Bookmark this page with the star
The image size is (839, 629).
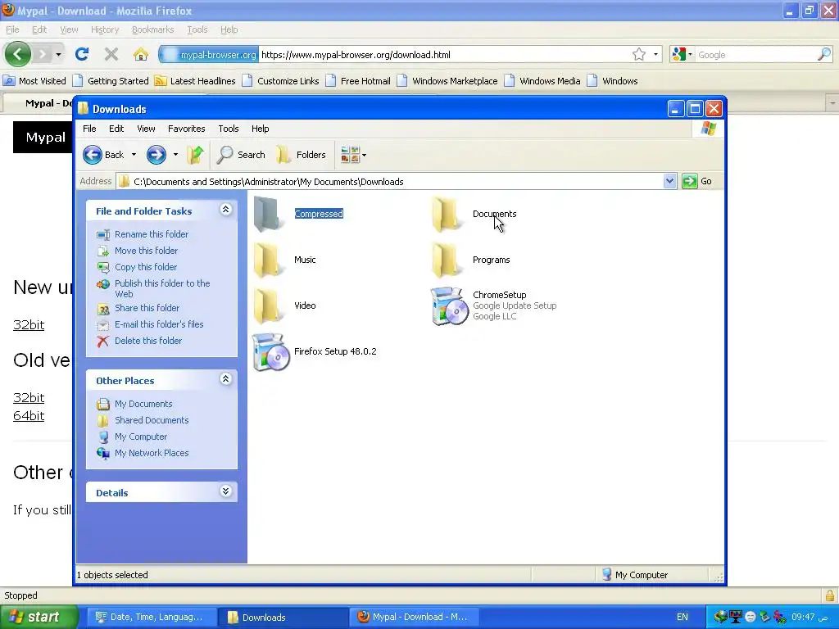(x=639, y=55)
